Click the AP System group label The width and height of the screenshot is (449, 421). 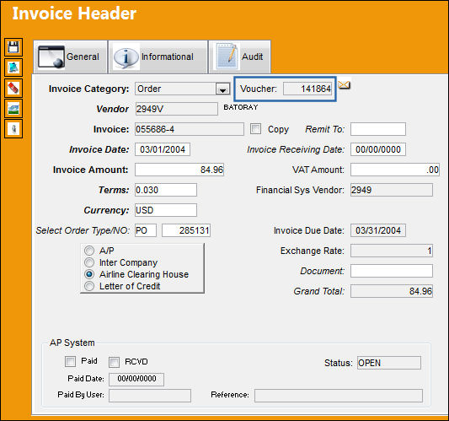pyautogui.click(x=72, y=343)
